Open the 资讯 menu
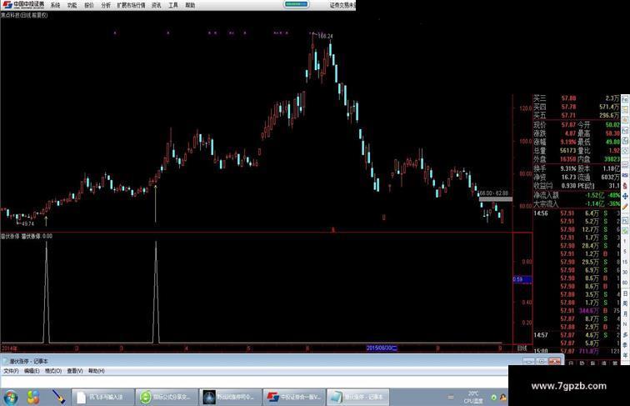Image resolution: width=630 pixels, height=406 pixels. point(157,5)
